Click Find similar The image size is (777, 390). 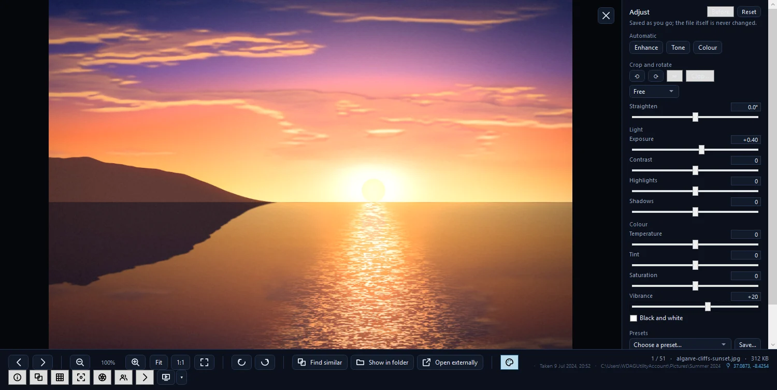click(x=320, y=362)
